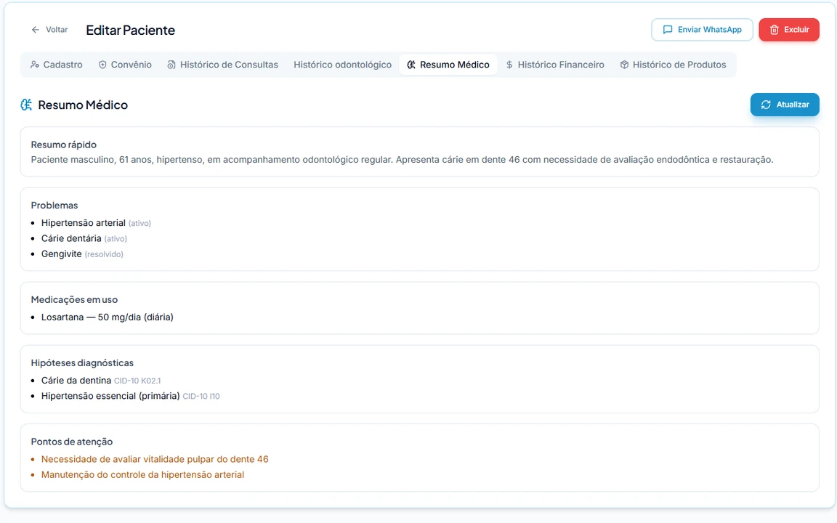Screen dimensions: 837x523
Task: Open the Histórico de Consultas tab
Action: click(222, 65)
